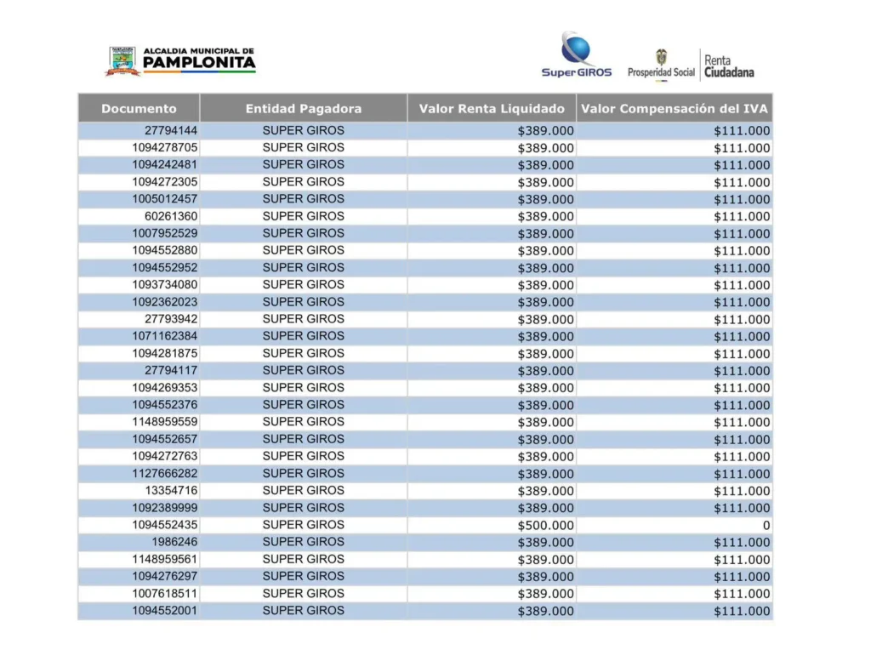The width and height of the screenshot is (871, 650).
Task: Click document number 1094552952
Action: (164, 268)
